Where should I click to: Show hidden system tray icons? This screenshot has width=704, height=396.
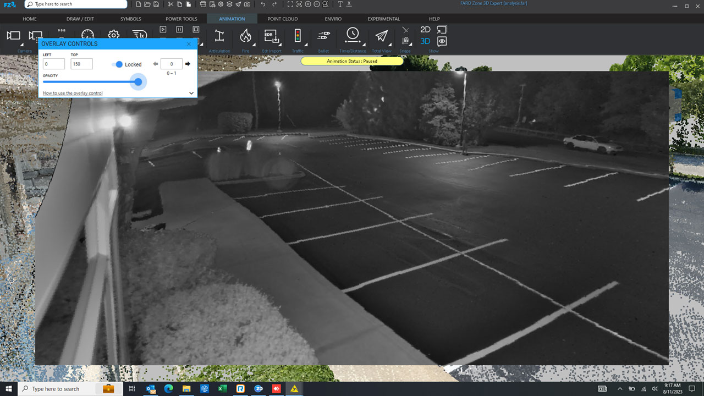pyautogui.click(x=620, y=389)
